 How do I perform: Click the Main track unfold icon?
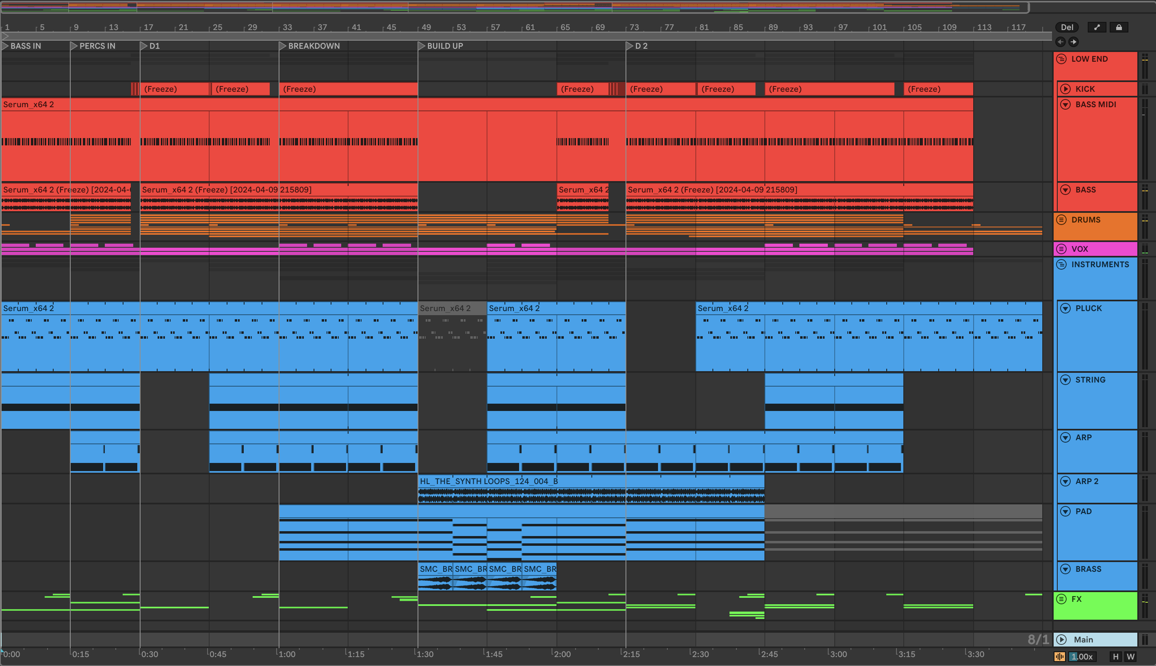(x=1061, y=640)
